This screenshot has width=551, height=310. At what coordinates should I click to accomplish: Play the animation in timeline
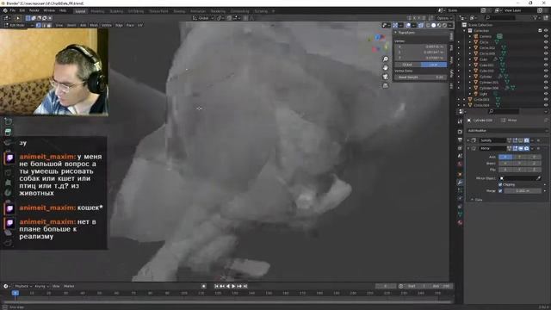233,287
